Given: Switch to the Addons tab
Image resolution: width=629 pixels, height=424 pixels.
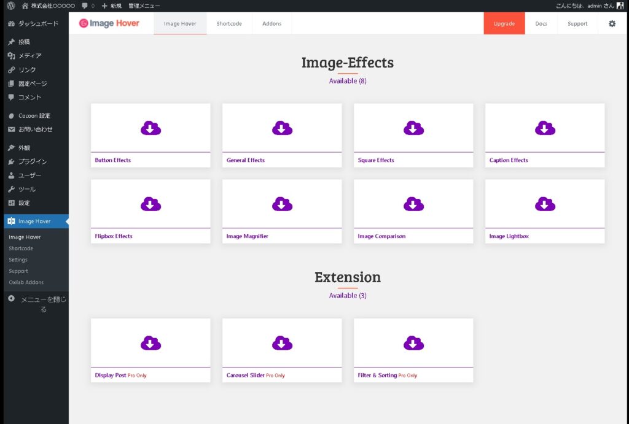Looking at the screenshot, I should tap(272, 24).
